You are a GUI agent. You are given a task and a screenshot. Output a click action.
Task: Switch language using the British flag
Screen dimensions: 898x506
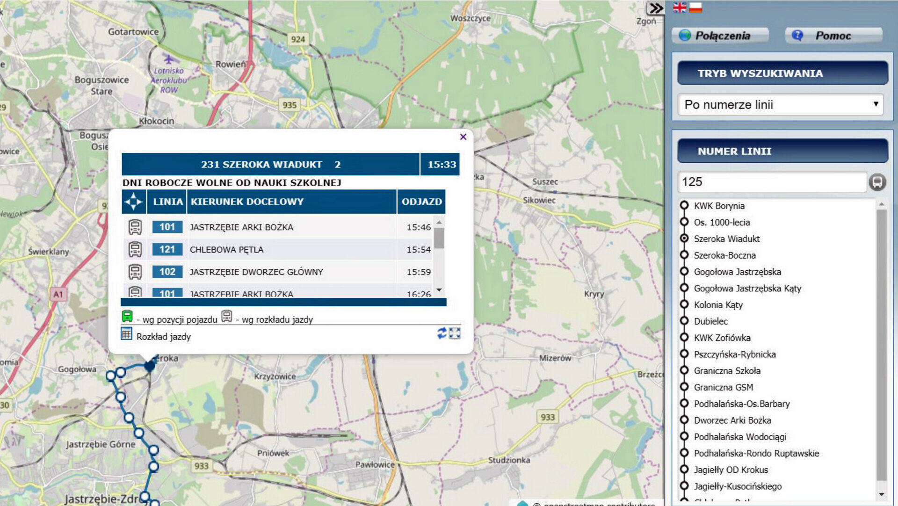tap(680, 7)
